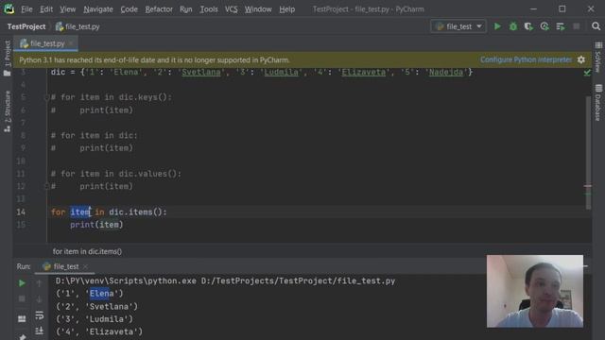Click output line ('2', 'Svetlana')
This screenshot has width=605, height=340.
[96, 306]
